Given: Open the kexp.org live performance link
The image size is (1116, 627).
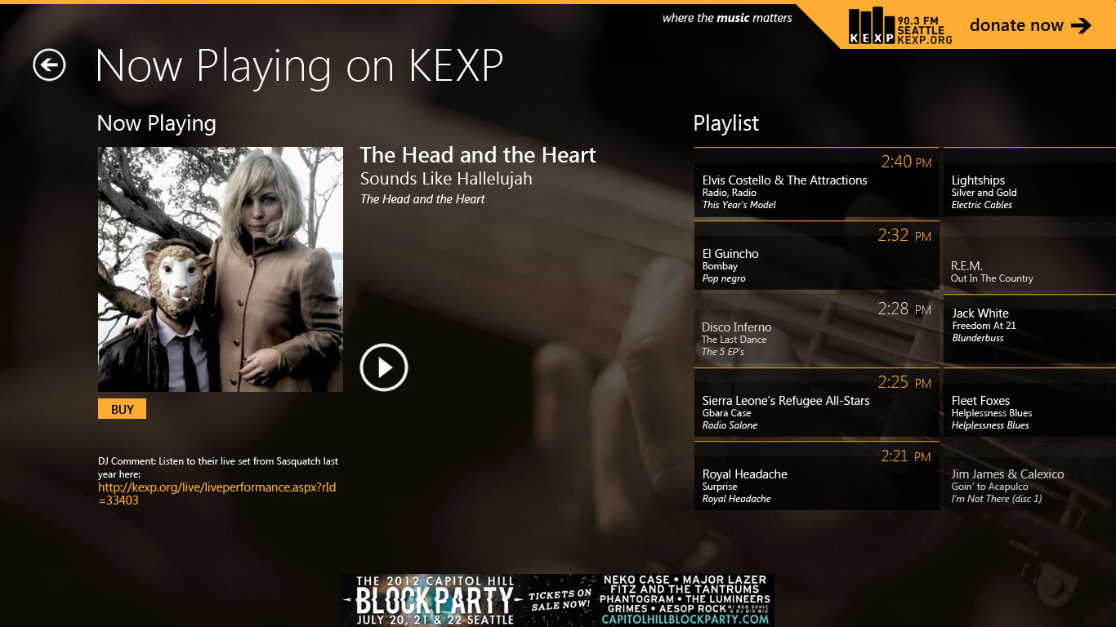Looking at the screenshot, I should [217, 494].
